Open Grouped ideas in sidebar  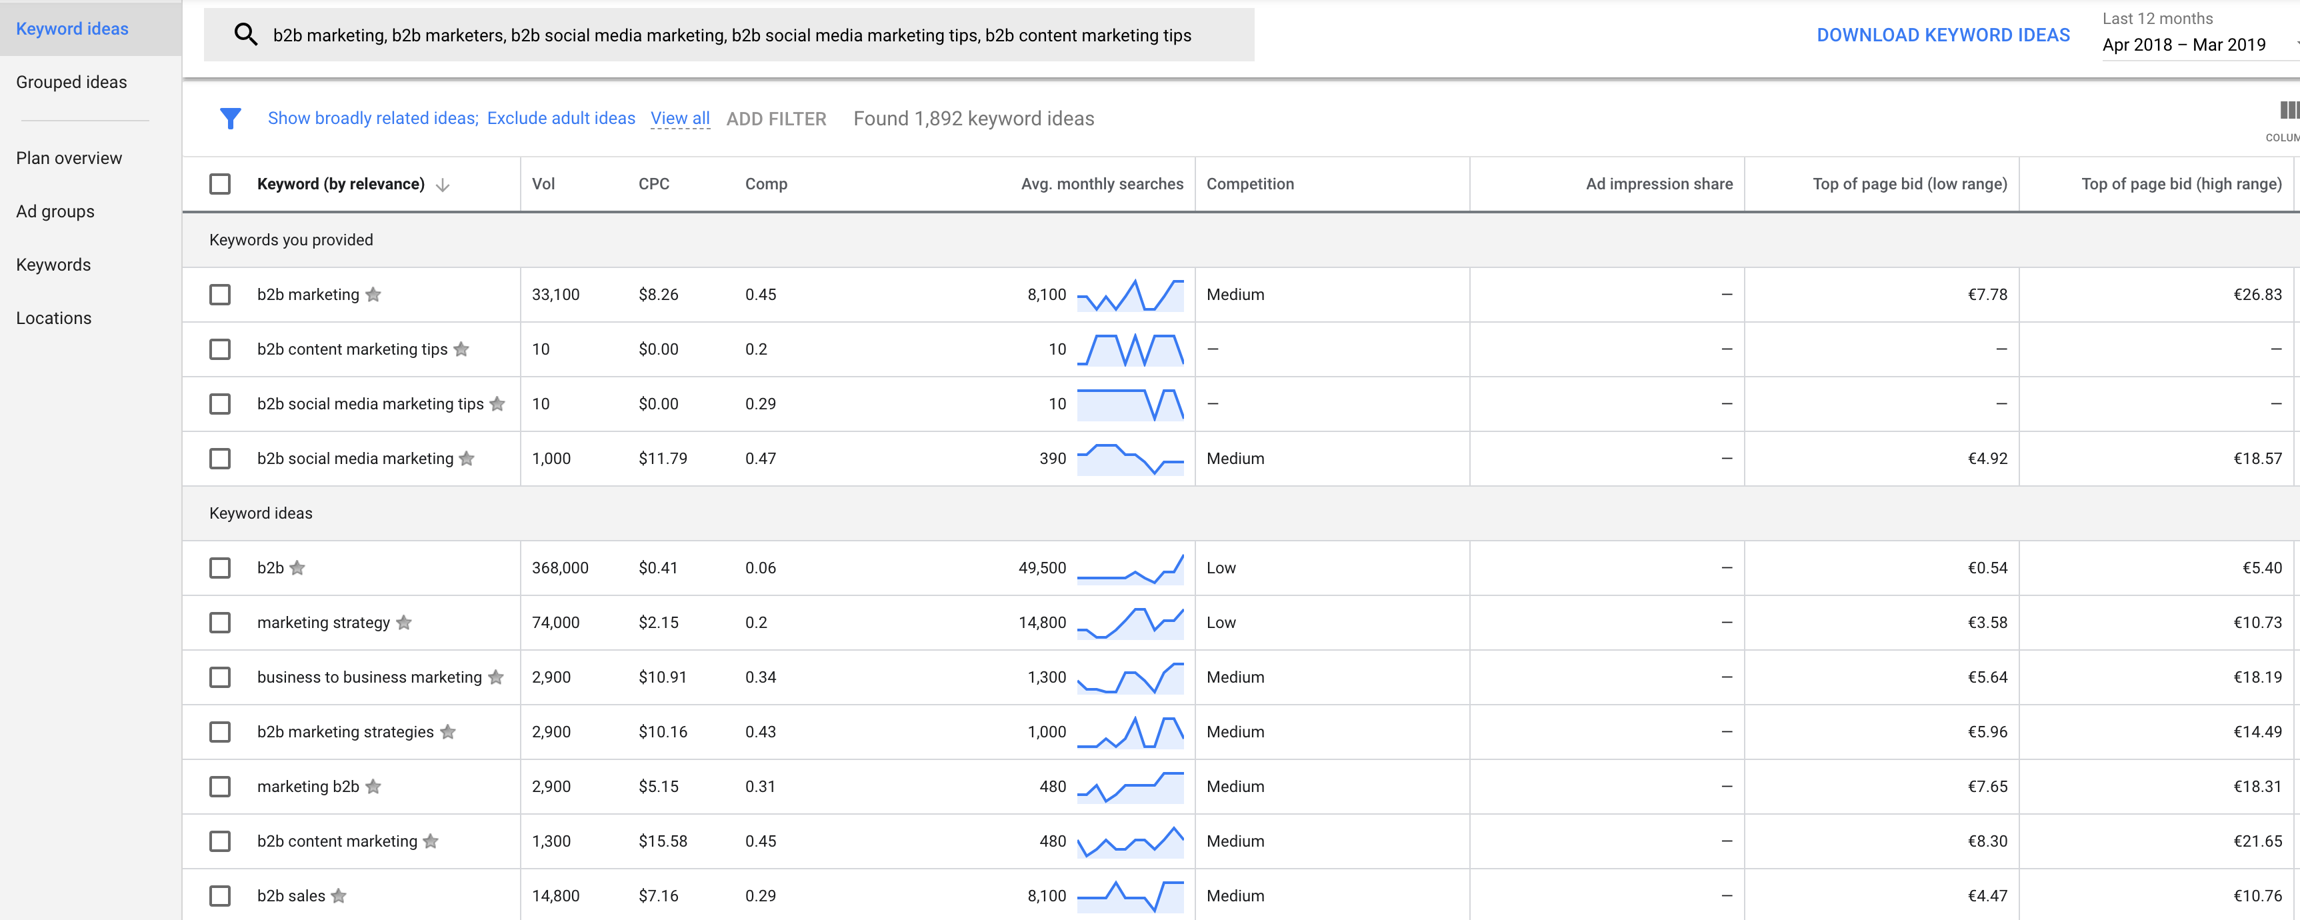[x=71, y=82]
